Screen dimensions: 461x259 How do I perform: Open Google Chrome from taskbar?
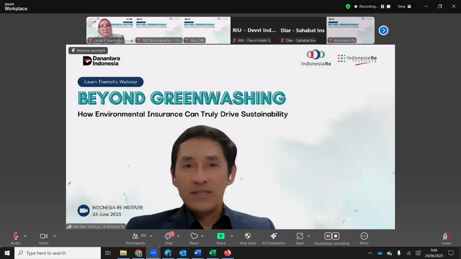click(x=138, y=253)
